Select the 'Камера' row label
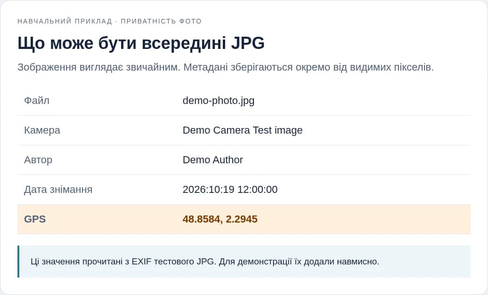This screenshot has width=488, height=295. click(42, 130)
